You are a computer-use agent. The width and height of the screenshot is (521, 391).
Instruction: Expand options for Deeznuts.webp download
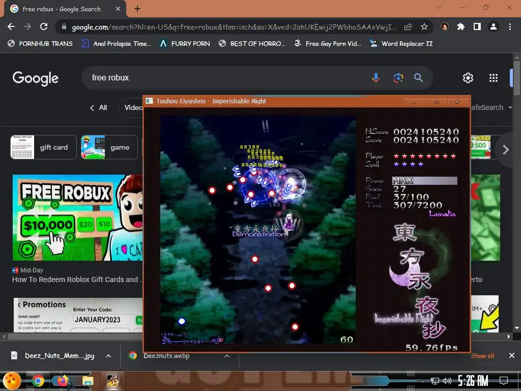227,356
